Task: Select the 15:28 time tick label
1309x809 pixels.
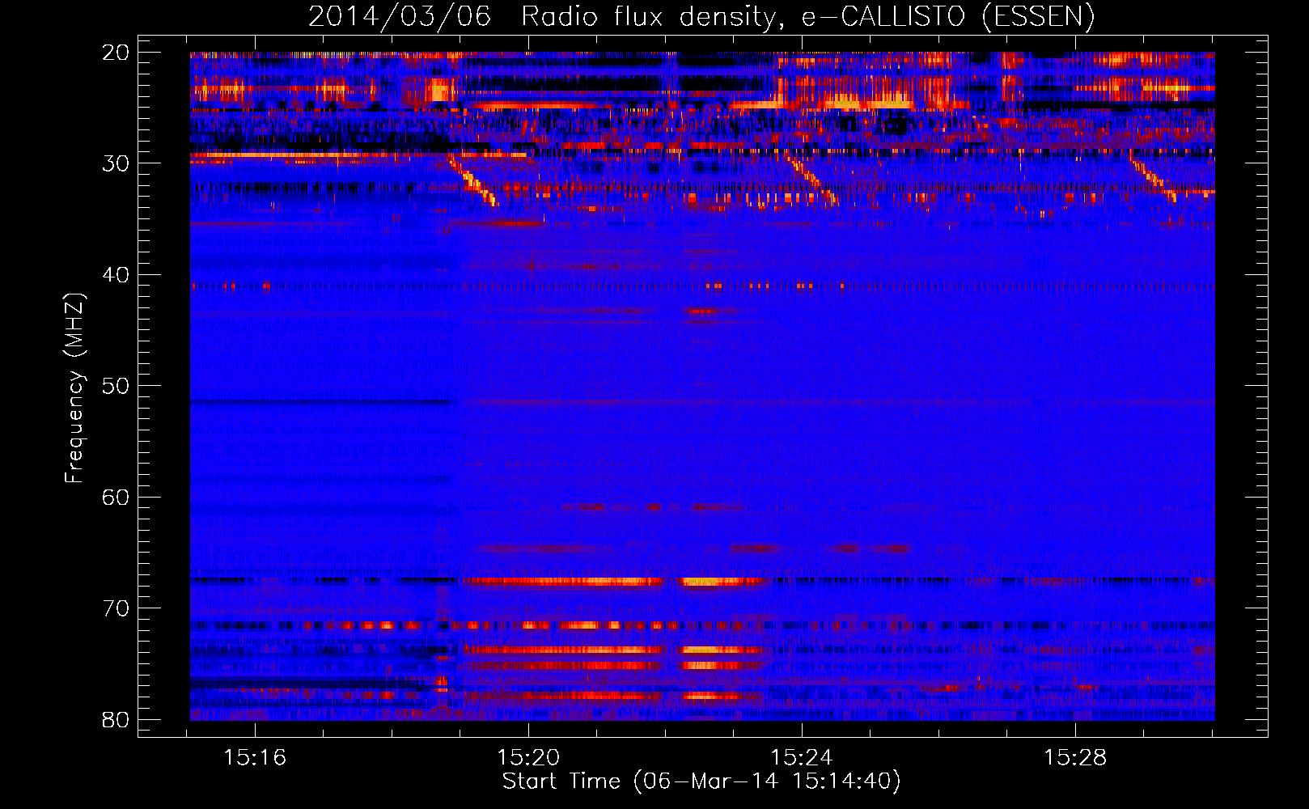Action: 1075,758
